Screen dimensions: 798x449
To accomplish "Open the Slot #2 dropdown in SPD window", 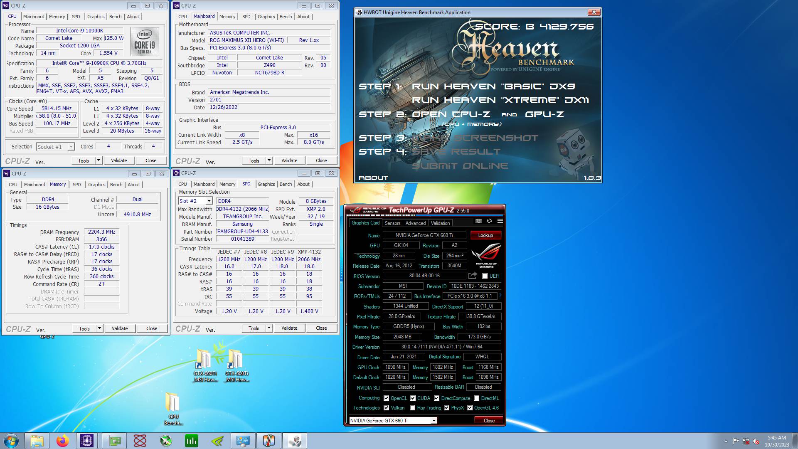I will tap(209, 201).
